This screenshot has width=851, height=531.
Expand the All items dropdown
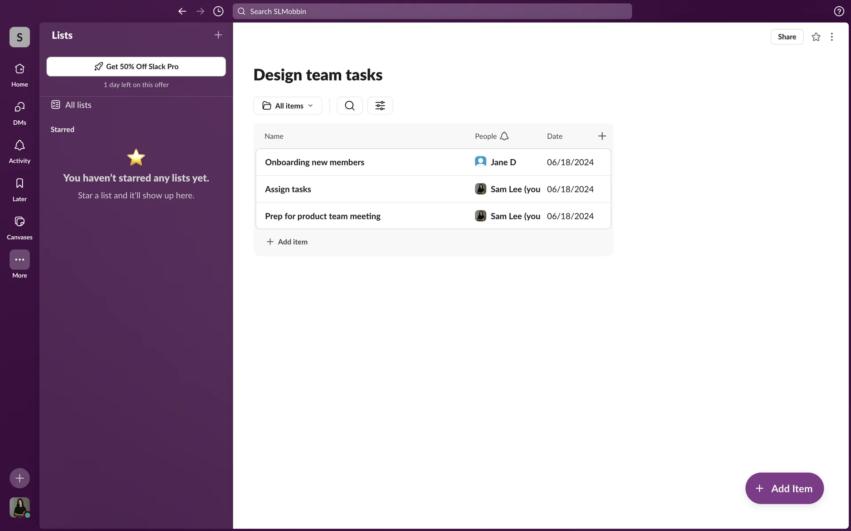pos(288,106)
